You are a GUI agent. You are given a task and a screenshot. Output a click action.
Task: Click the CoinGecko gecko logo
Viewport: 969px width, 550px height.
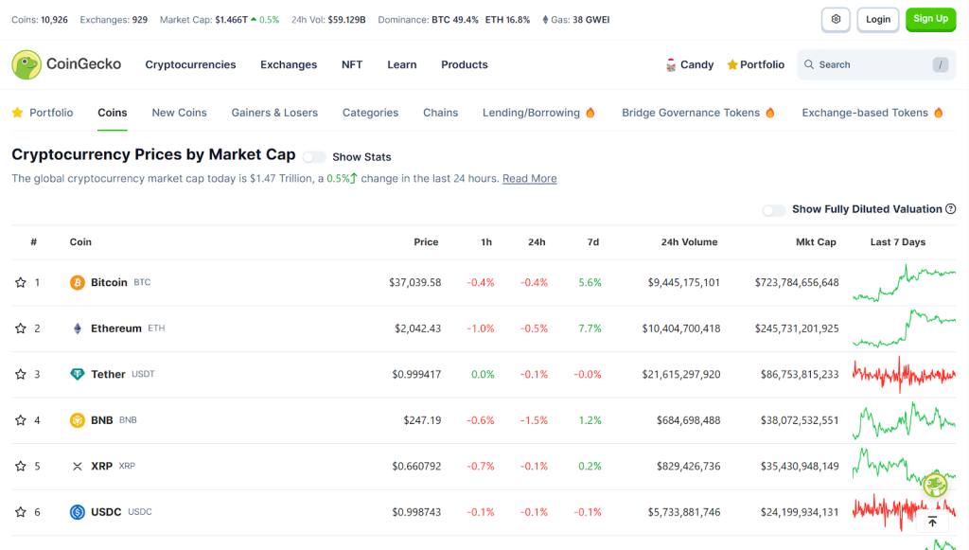click(x=26, y=64)
